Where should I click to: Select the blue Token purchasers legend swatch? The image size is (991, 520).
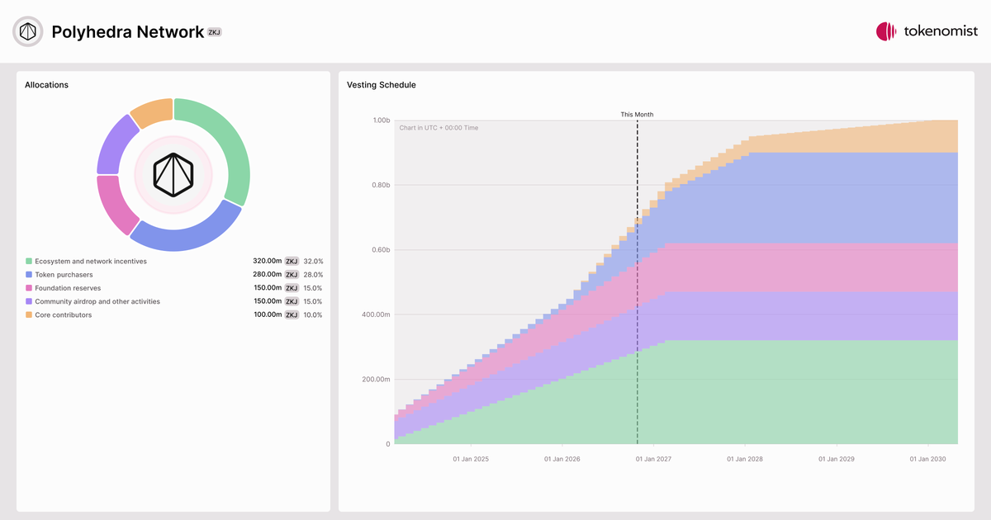tap(29, 274)
